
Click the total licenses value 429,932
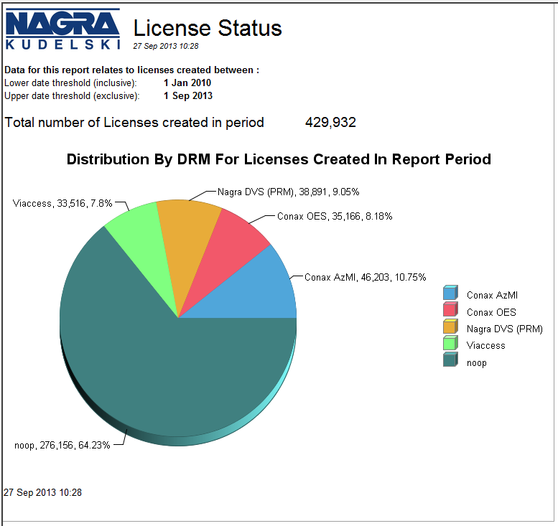pyautogui.click(x=330, y=123)
